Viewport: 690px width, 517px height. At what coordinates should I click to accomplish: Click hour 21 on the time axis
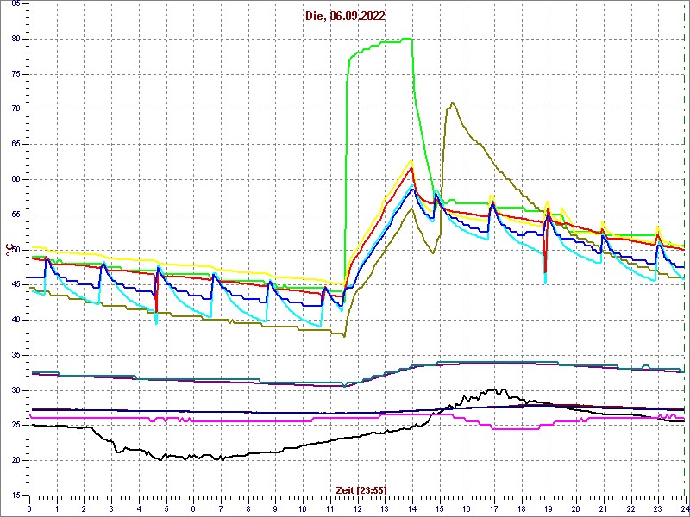pos(602,508)
